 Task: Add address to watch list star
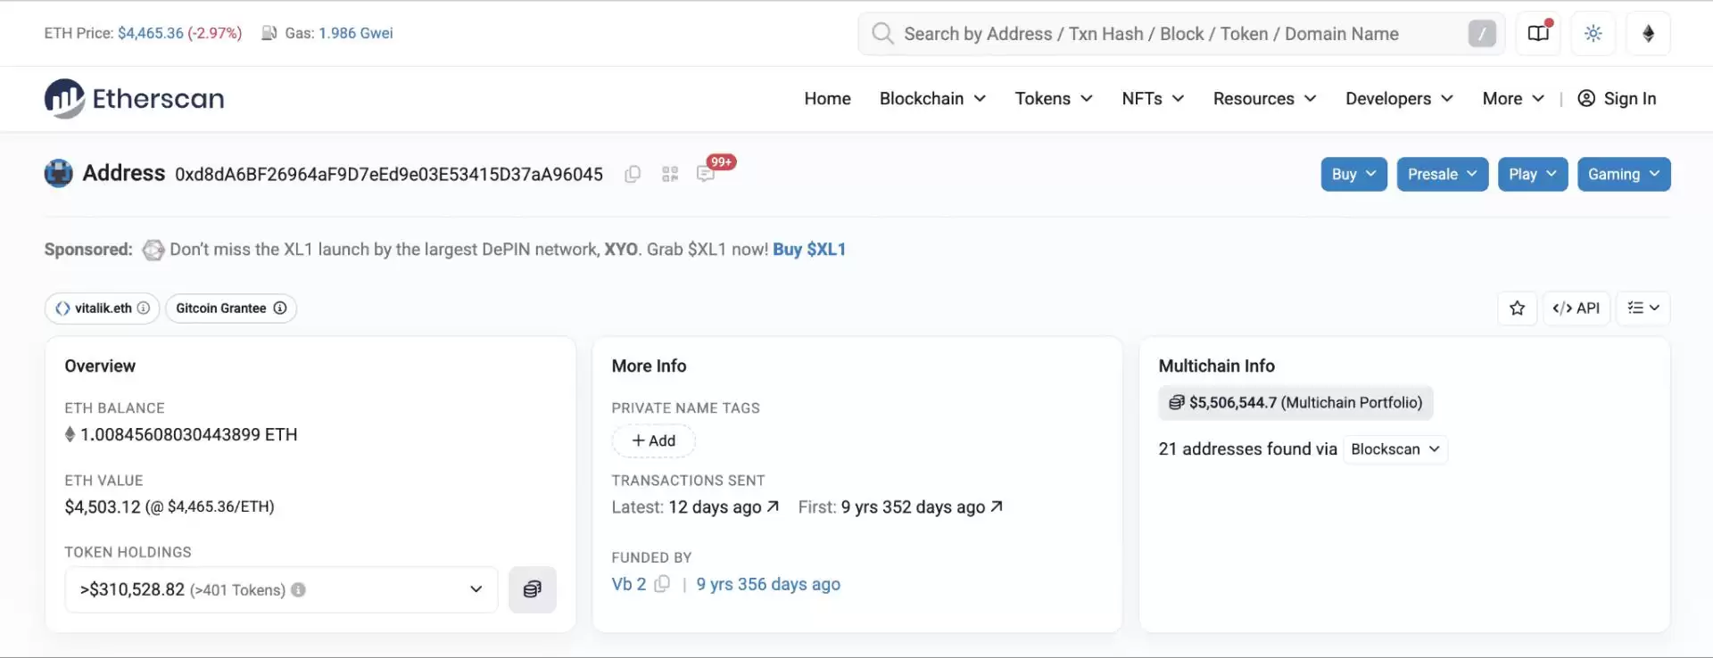1517,308
